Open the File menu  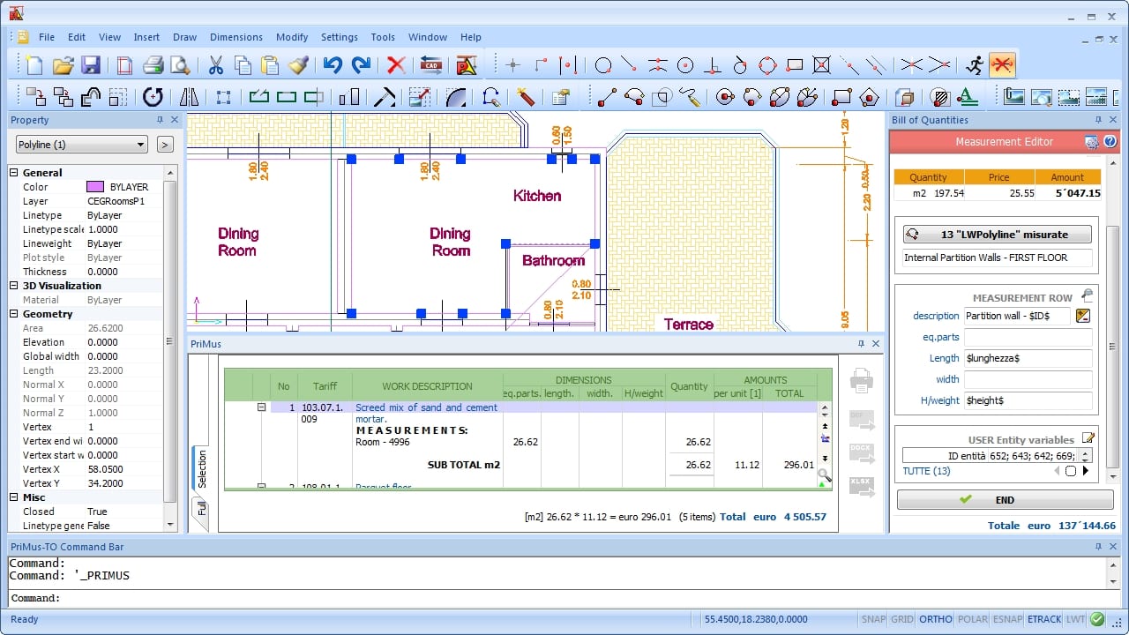(x=47, y=37)
